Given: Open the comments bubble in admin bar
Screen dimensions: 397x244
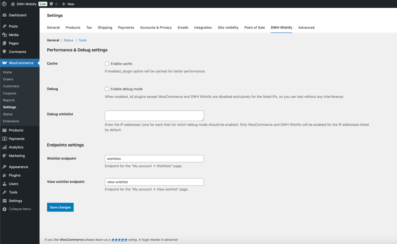Looking at the screenshot, I should [x=52, y=4].
